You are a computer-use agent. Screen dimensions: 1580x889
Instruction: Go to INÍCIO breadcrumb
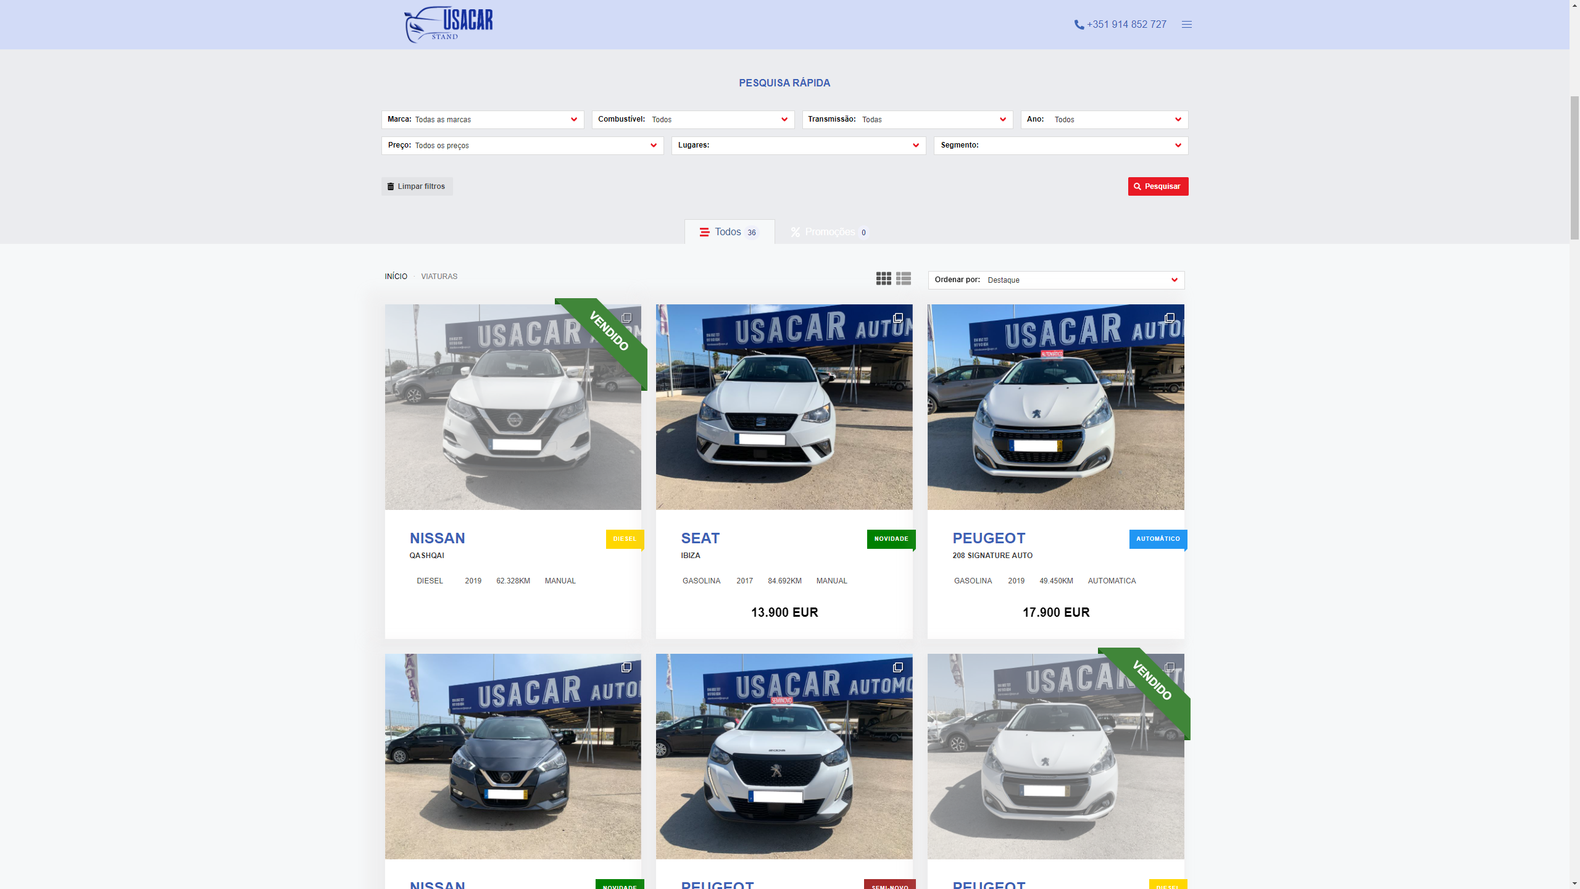point(396,277)
